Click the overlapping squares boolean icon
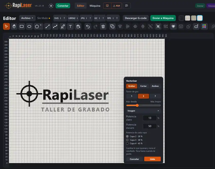215x169 pixels. click(189, 26)
